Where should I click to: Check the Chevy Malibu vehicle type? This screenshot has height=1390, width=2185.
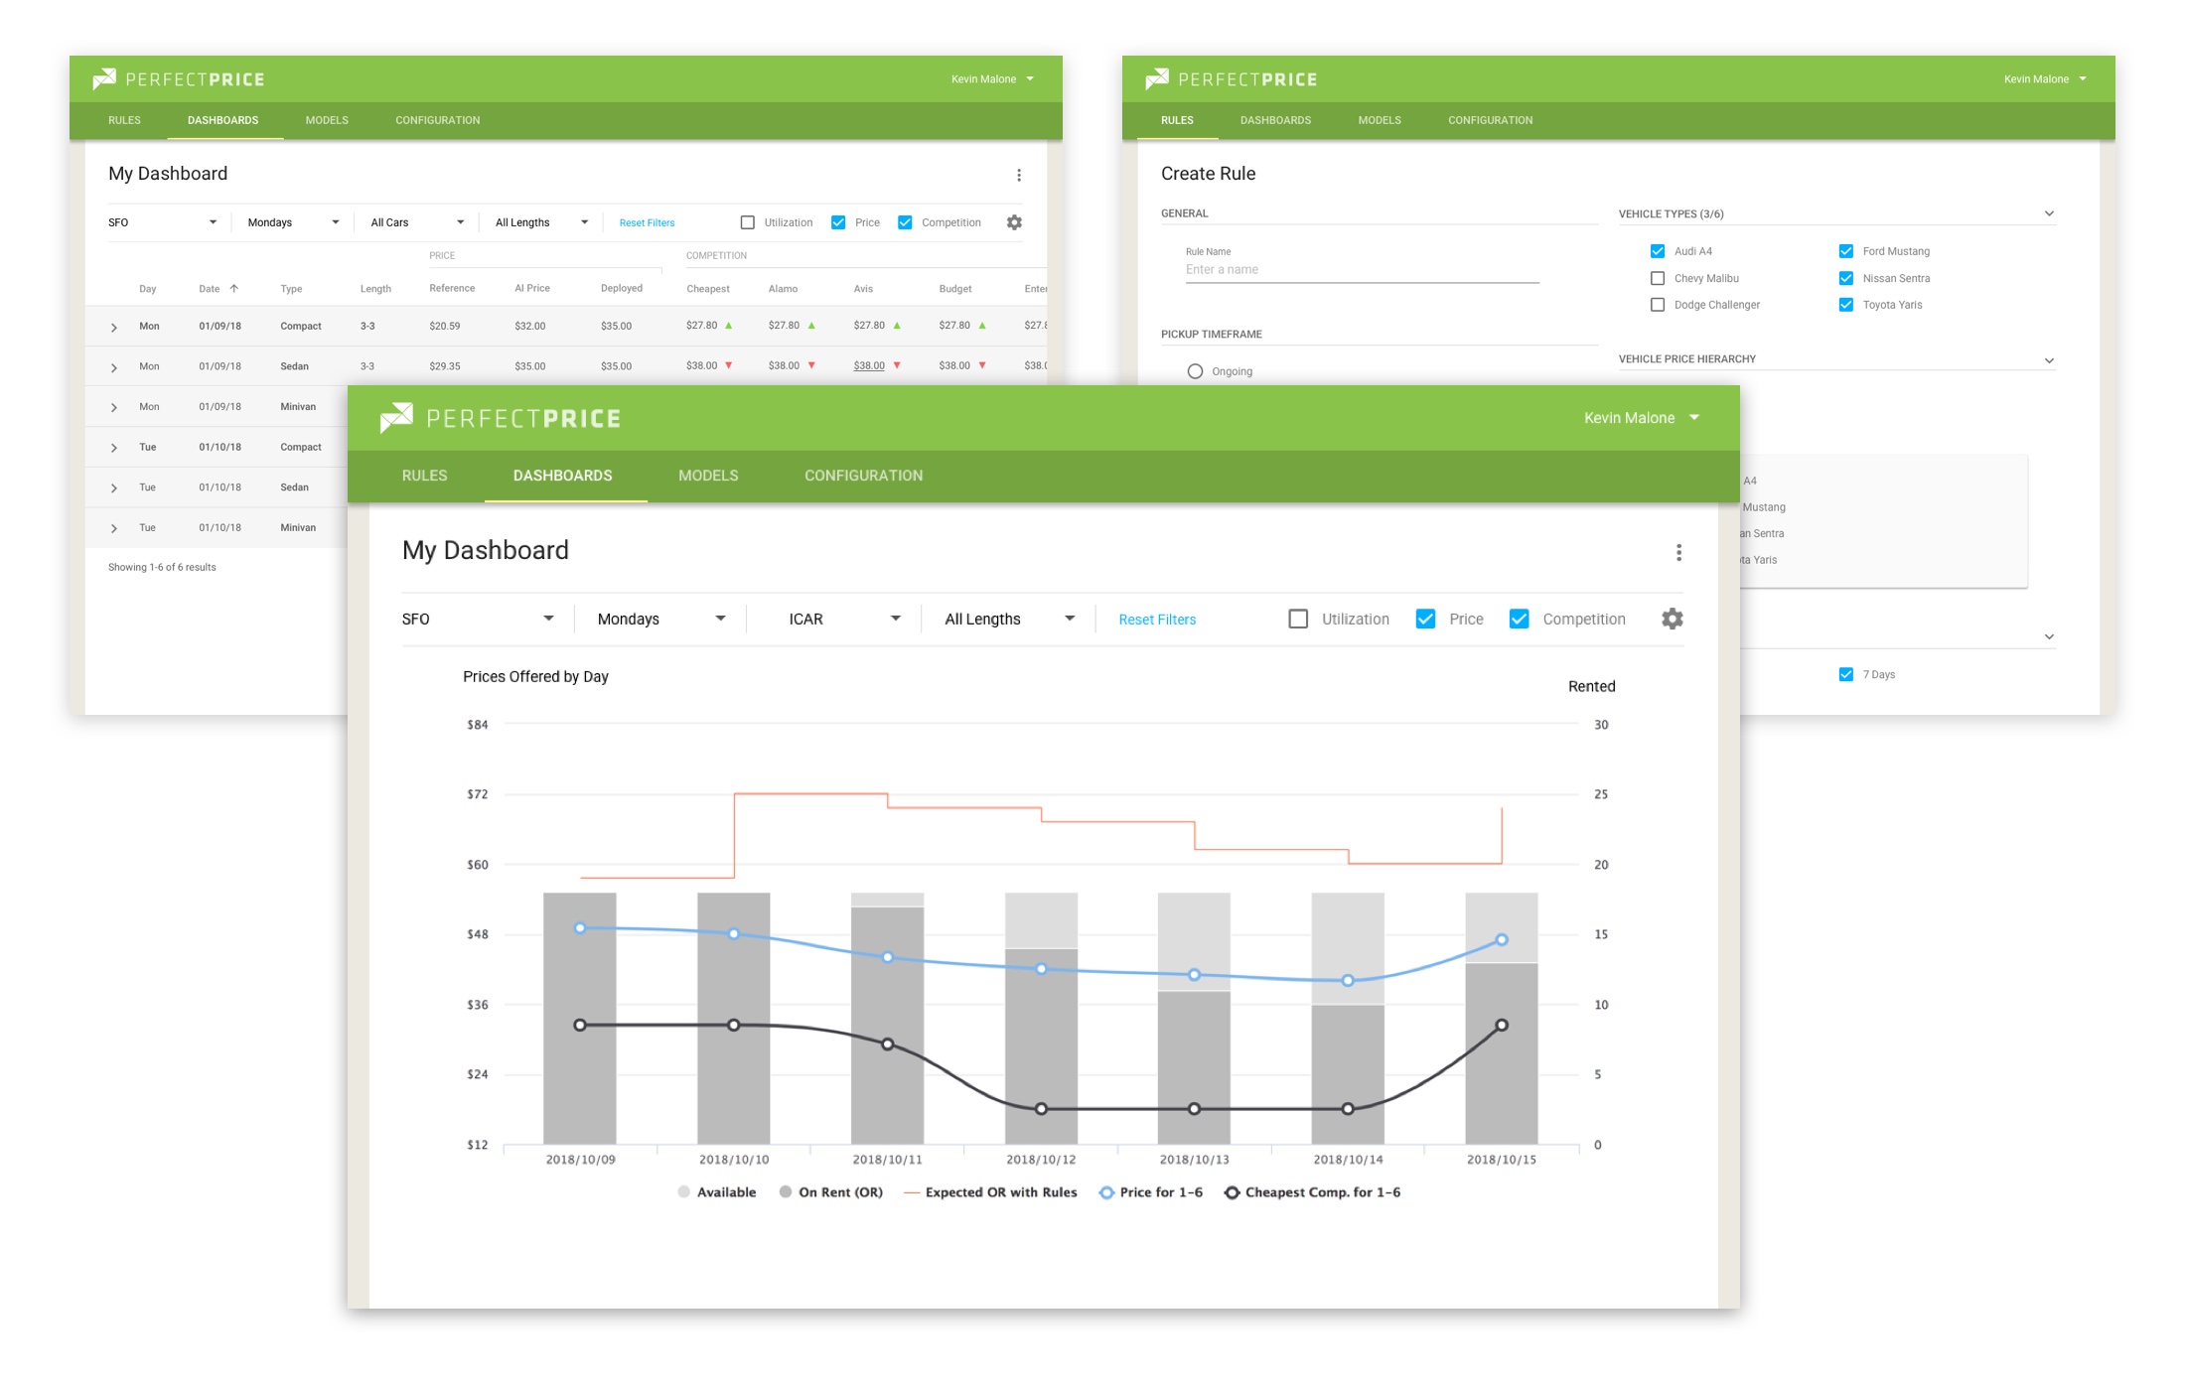(x=1658, y=278)
